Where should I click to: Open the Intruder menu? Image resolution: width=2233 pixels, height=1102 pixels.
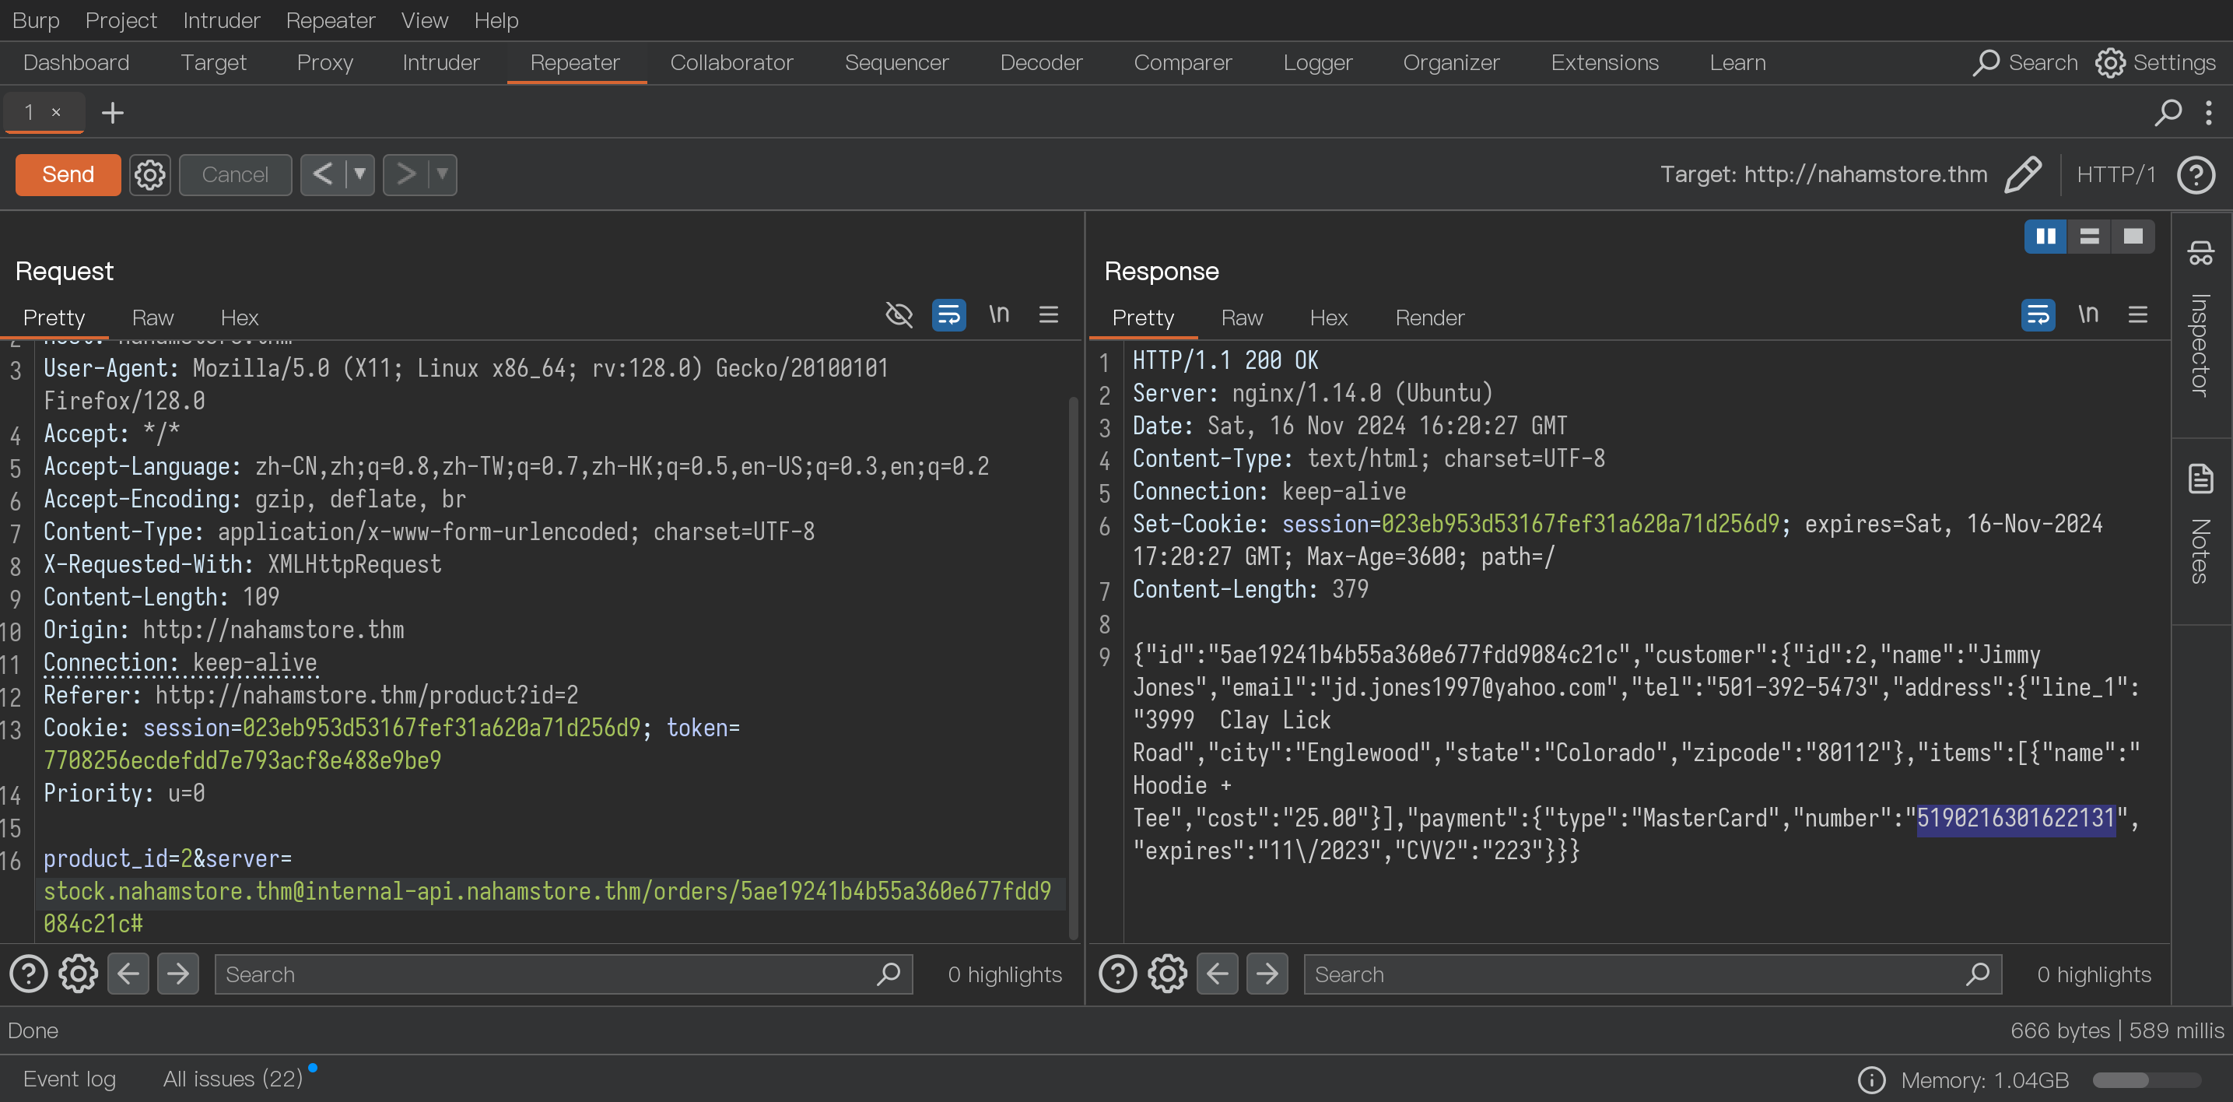221,20
